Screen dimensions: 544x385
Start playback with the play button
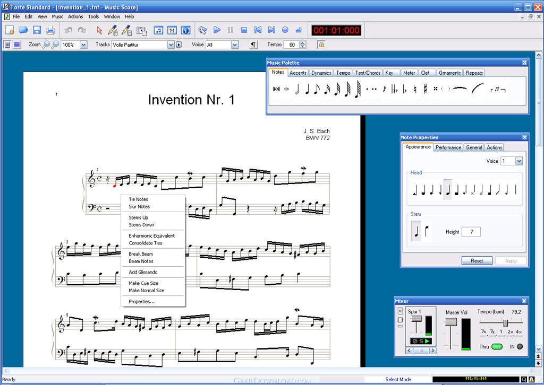pos(217,30)
